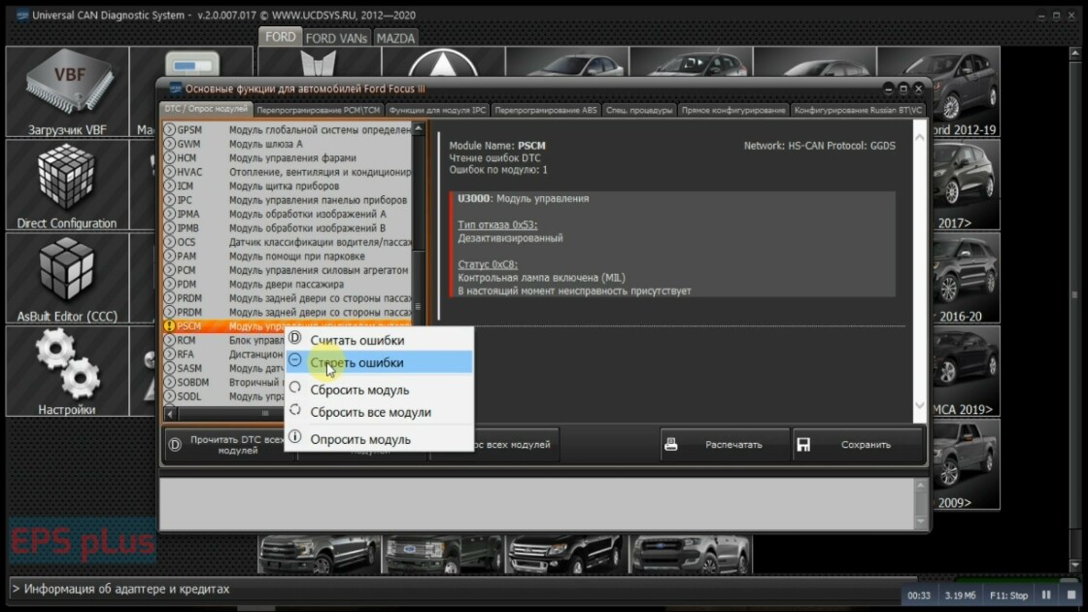
Task: Open Перепрограммирование ABS tab
Action: [x=546, y=110]
